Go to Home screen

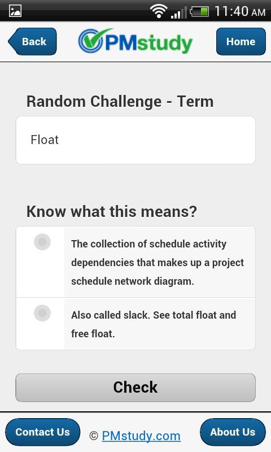click(241, 41)
